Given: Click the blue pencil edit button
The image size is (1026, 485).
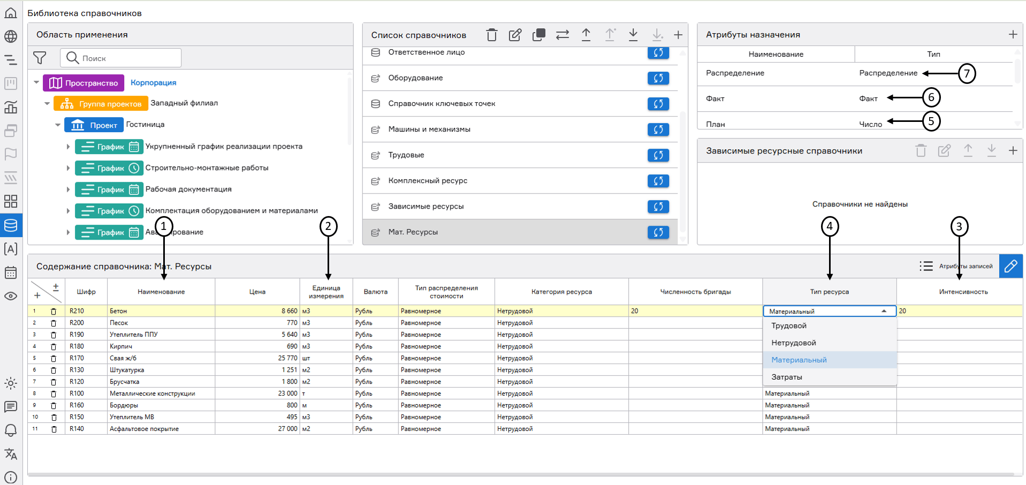Looking at the screenshot, I should point(1010,266).
